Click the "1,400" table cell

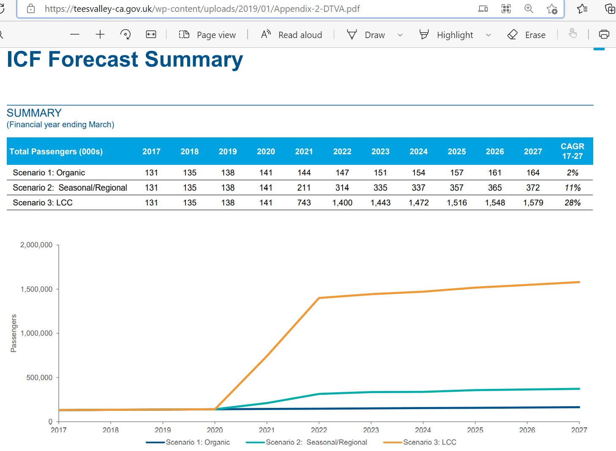point(342,202)
